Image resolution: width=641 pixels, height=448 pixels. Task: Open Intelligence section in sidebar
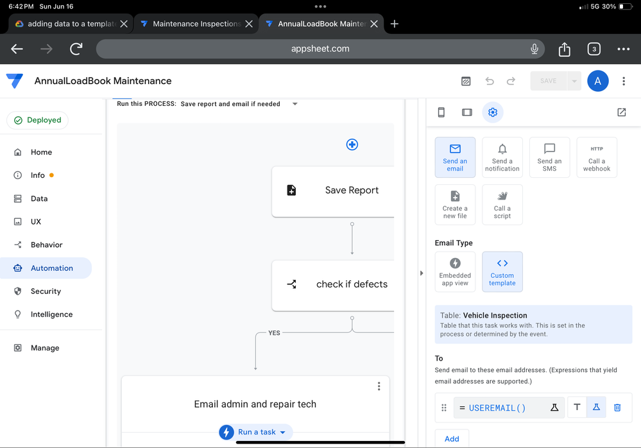tap(51, 314)
